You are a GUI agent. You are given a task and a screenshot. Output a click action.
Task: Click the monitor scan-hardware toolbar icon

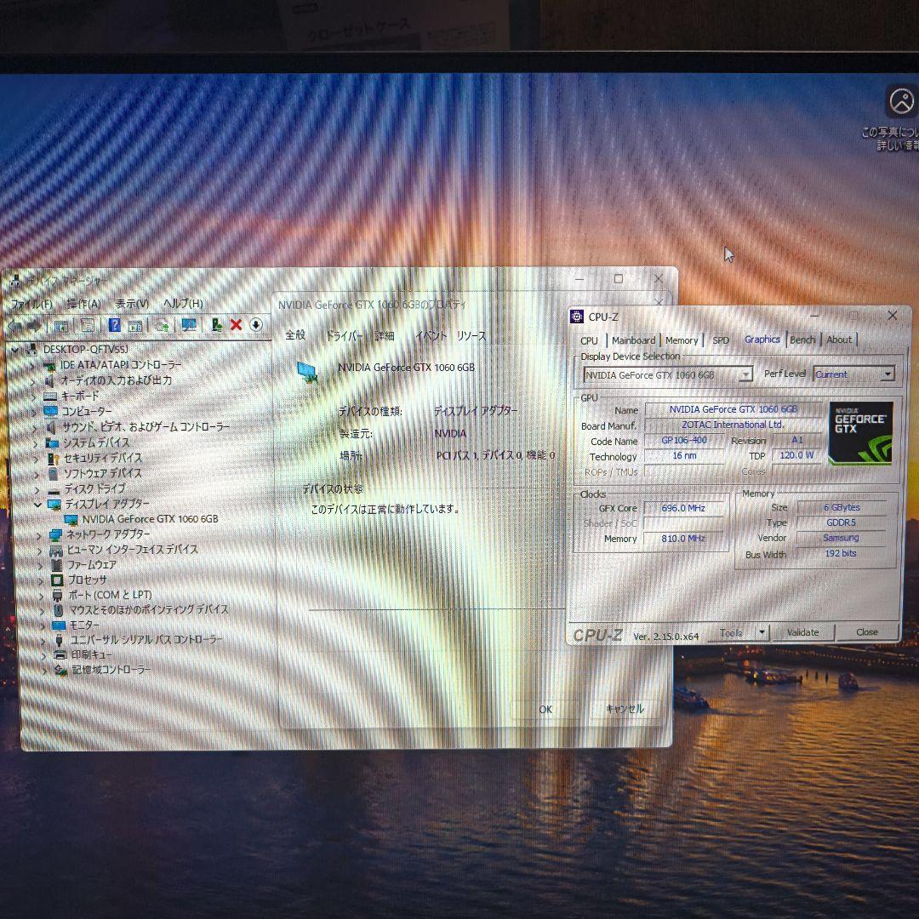[189, 325]
